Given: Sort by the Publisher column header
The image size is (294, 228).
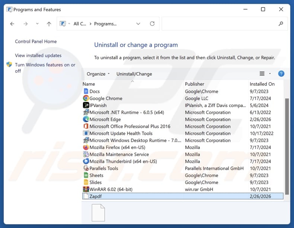Looking at the screenshot, I should pos(194,84).
